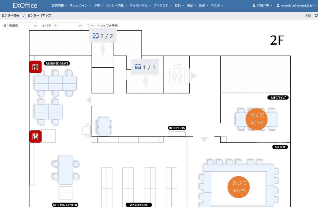
Task: Click the 2/2 vacancy indicator badge
Action: (x=103, y=36)
